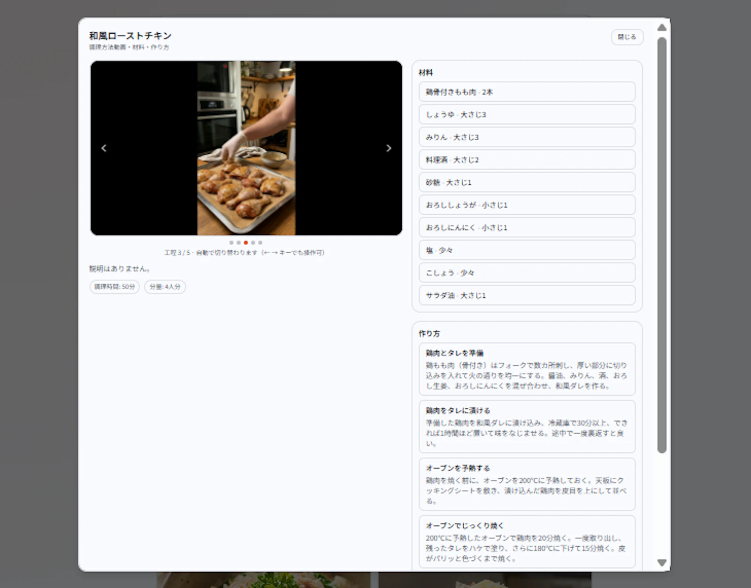This screenshot has width=751, height=588.
Task: Select the 塩 · 少々 ingredient
Action: coord(527,250)
